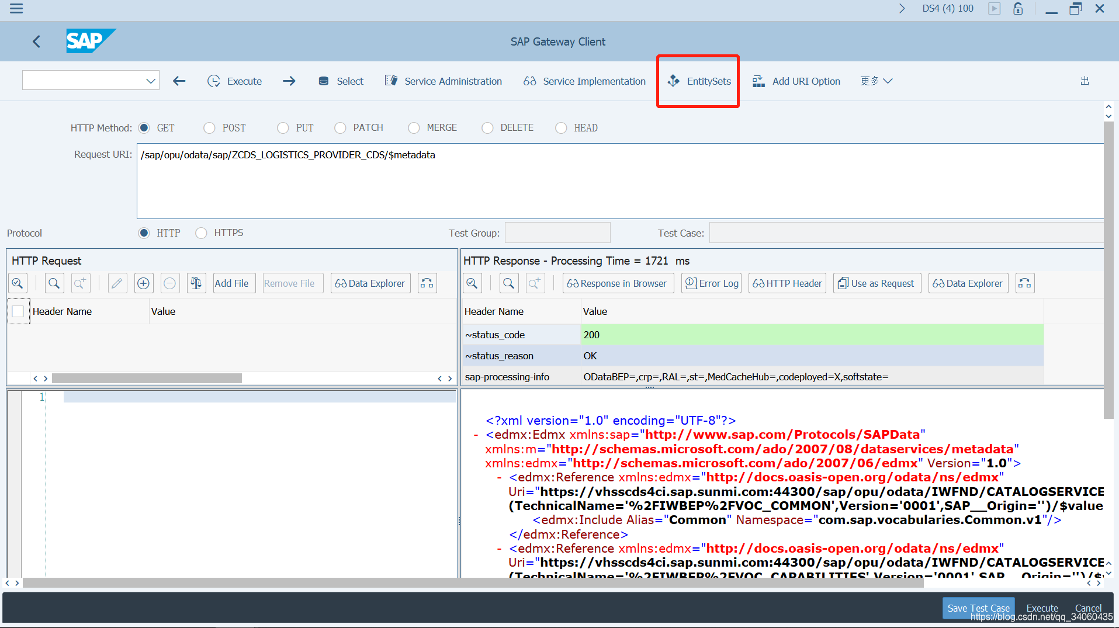Click the lock icon in the title bar
Image resolution: width=1119 pixels, height=628 pixels.
[x=1018, y=8]
